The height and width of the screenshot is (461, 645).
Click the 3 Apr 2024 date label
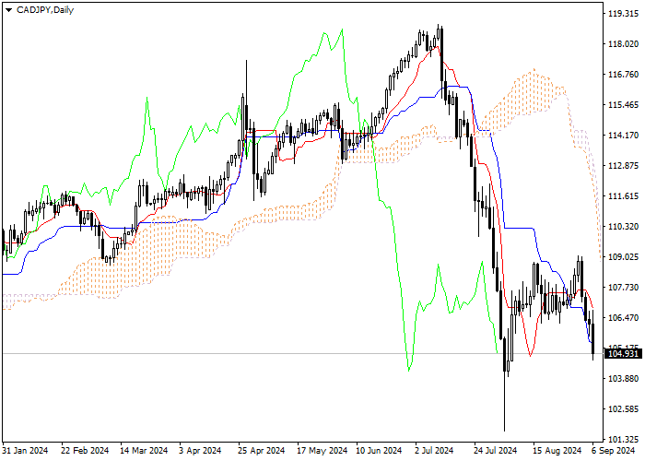pyautogui.click(x=200, y=451)
